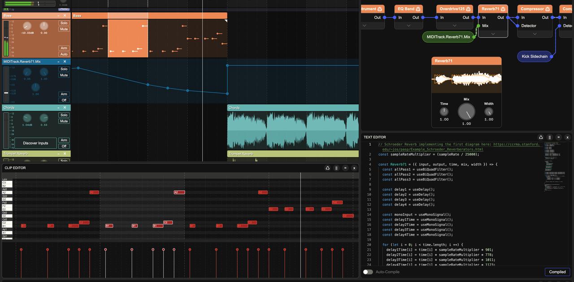Click the Compiled button
574x282 pixels.
557,272
